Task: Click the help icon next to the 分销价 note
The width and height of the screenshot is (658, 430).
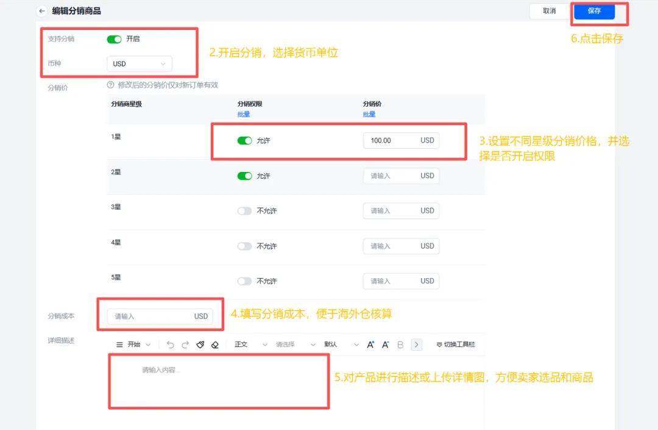Action: tap(110, 85)
